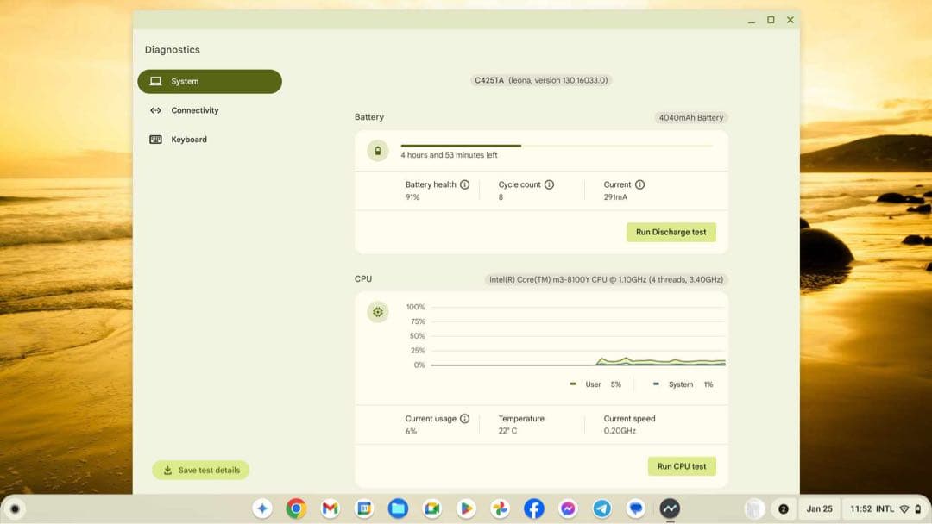Screen dimensions: 932x524
Task: Open Telegram from the shelf
Action: (602, 509)
